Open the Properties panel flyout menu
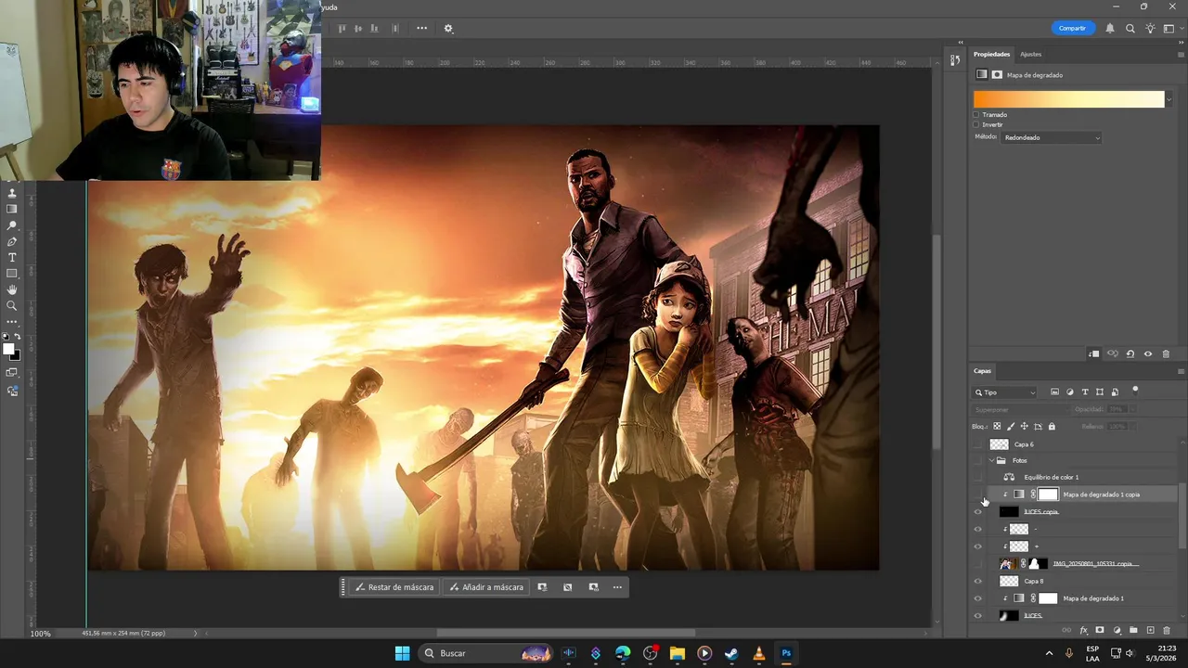Screen dimensions: 1188x668 1181,54
